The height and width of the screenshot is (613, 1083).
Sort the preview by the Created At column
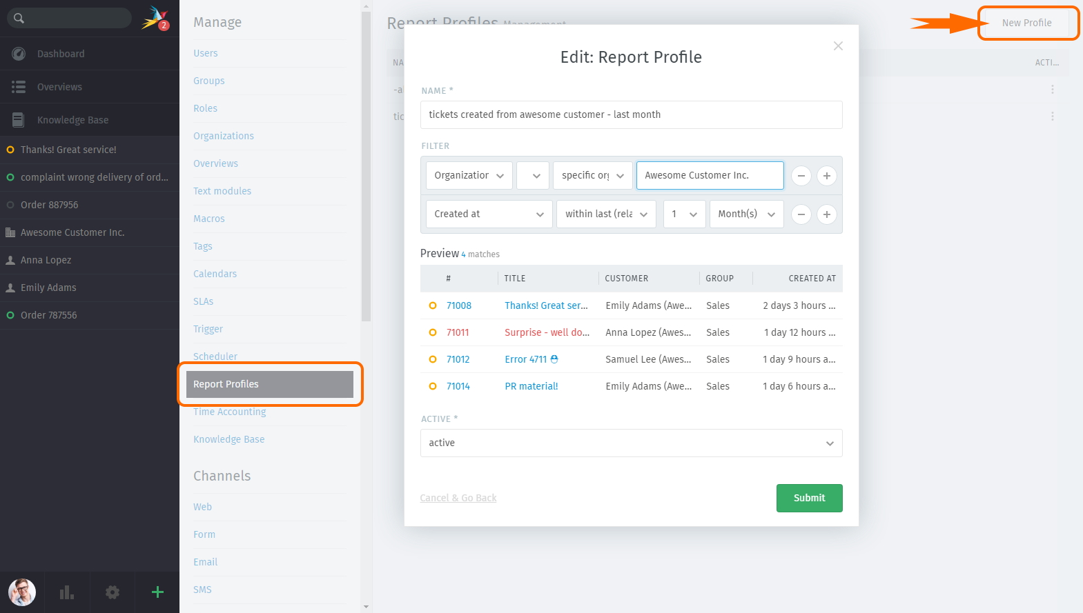point(812,279)
